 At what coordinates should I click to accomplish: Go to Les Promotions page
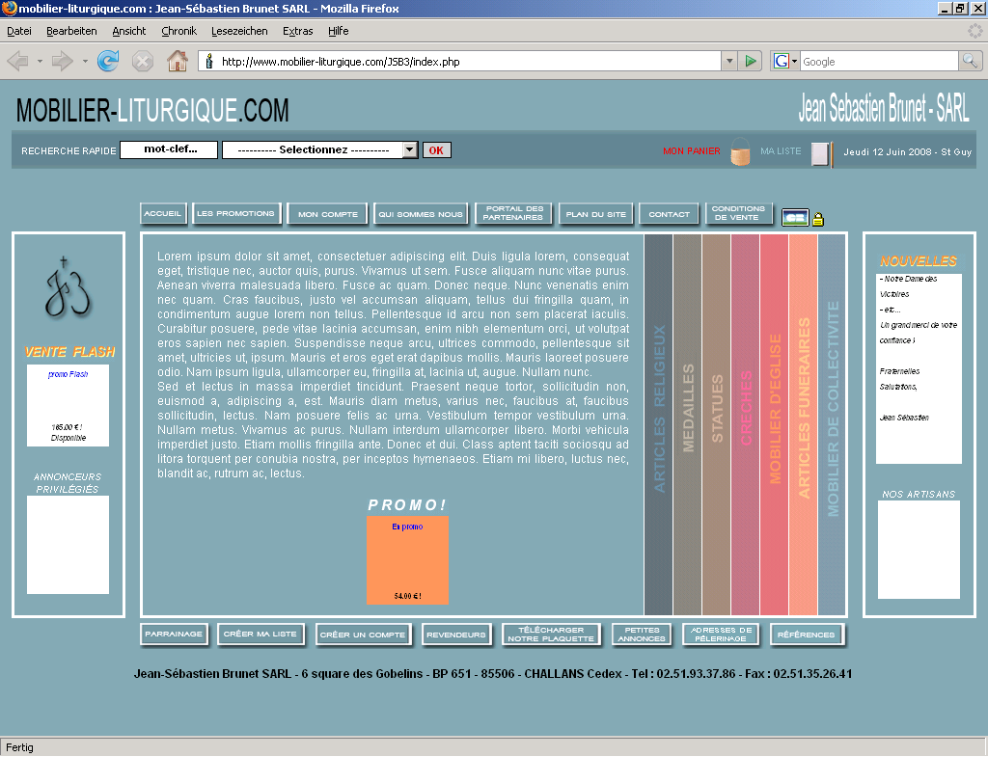click(x=236, y=213)
